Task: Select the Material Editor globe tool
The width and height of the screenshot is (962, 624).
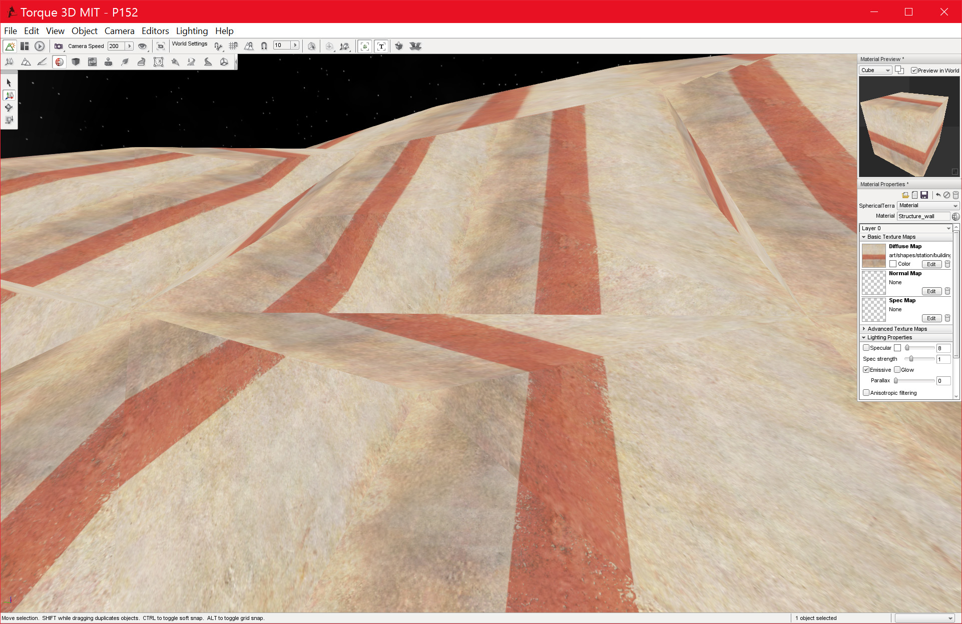Action: pyautogui.click(x=59, y=62)
